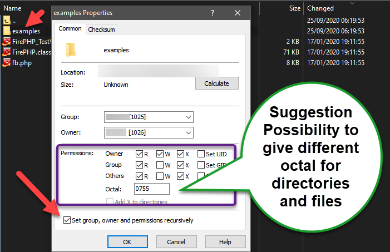Toggle Group write (W) permission checkbox
This screenshot has width=390, height=252.
(x=160, y=165)
